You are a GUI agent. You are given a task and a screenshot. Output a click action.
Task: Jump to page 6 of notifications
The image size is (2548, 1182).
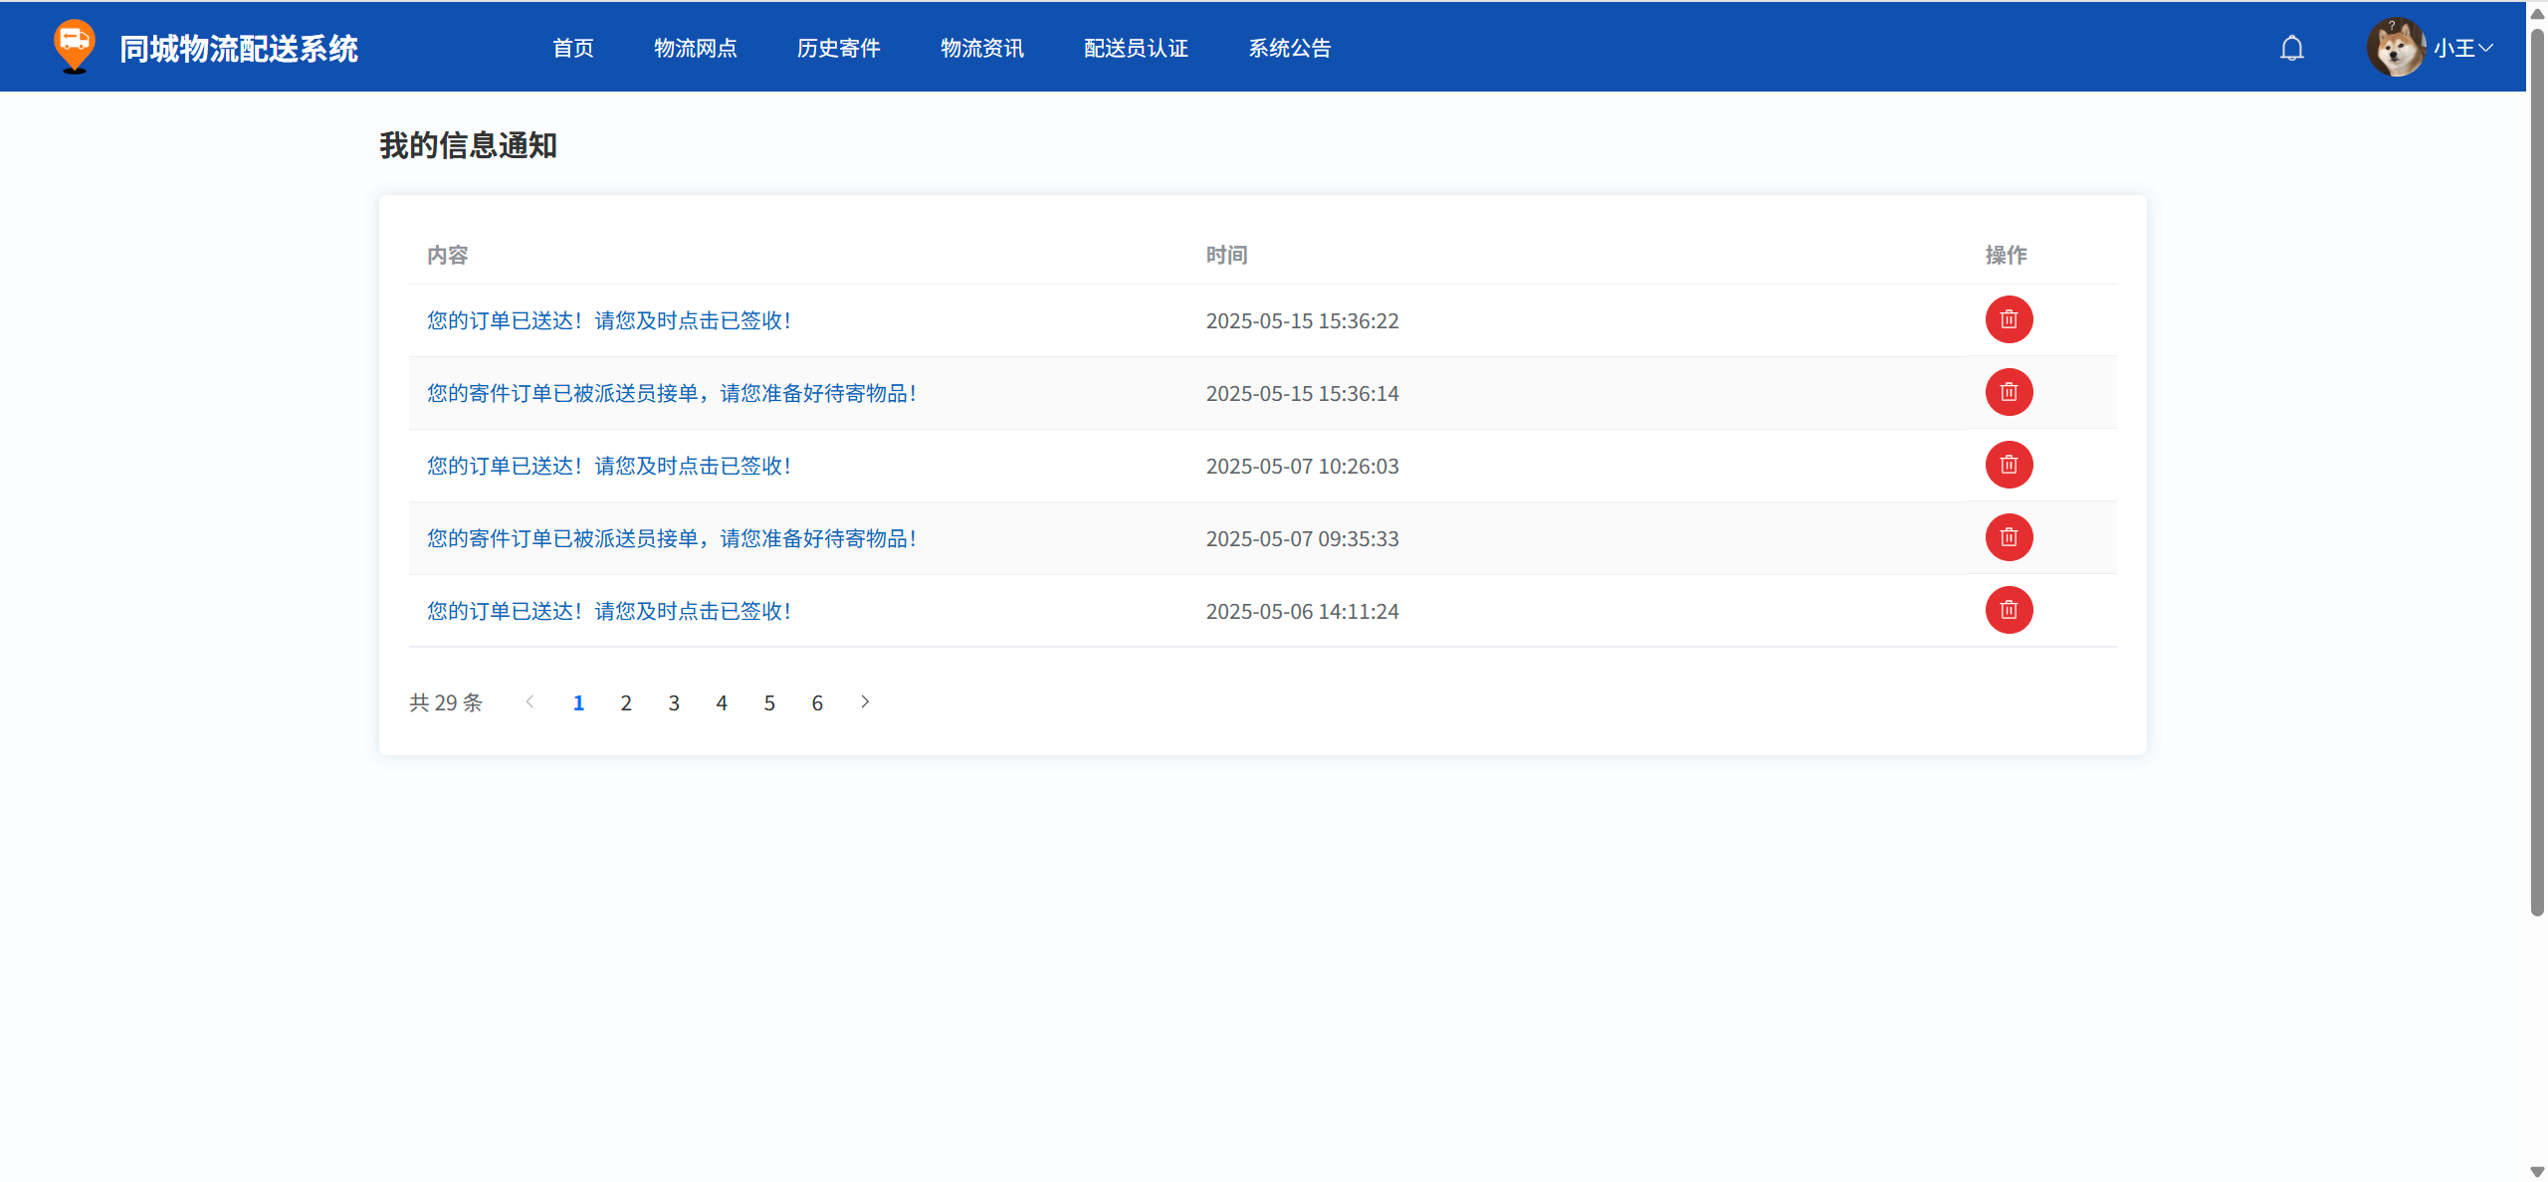pyautogui.click(x=817, y=703)
